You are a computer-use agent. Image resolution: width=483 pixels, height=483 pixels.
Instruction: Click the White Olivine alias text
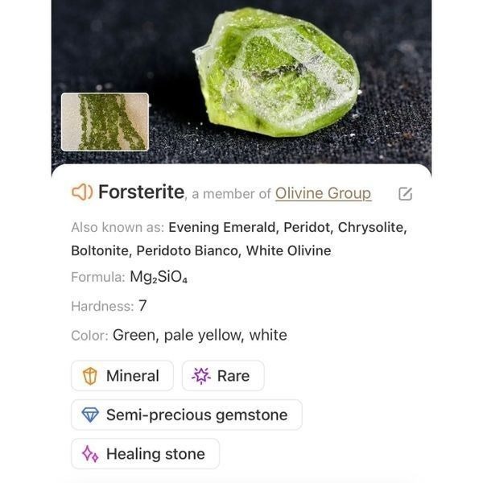289,250
